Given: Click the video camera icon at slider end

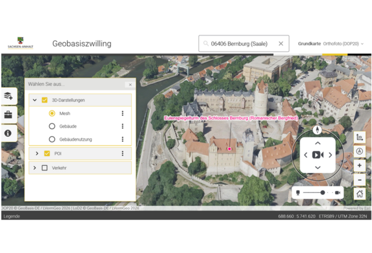Looking at the screenshot, I should tap(338, 192).
